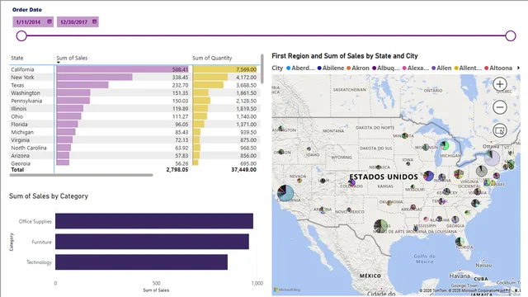Image resolution: width=528 pixels, height=297 pixels.
Task: Select the Texas state row
Action: (x=134, y=85)
